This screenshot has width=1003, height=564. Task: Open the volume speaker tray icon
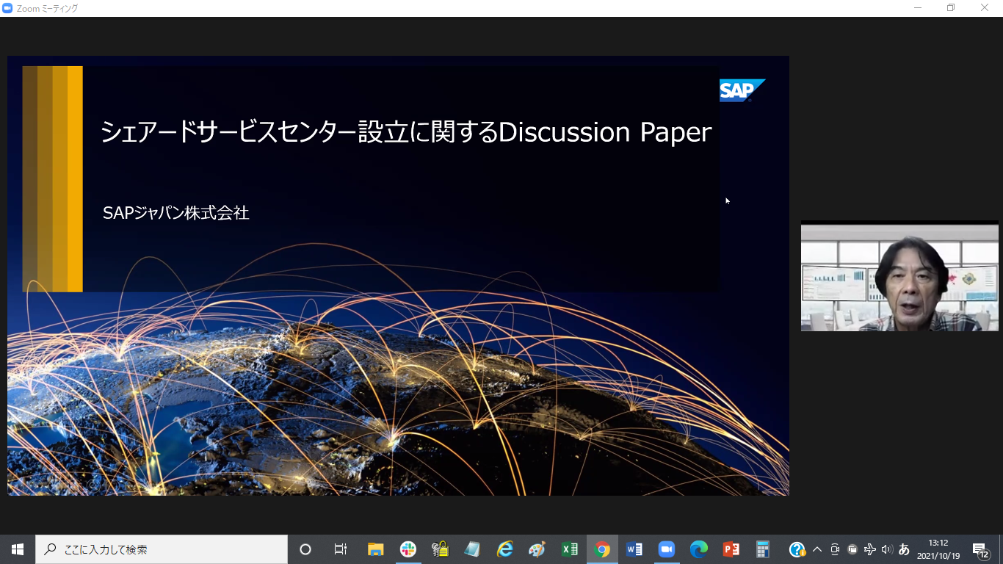(x=886, y=549)
